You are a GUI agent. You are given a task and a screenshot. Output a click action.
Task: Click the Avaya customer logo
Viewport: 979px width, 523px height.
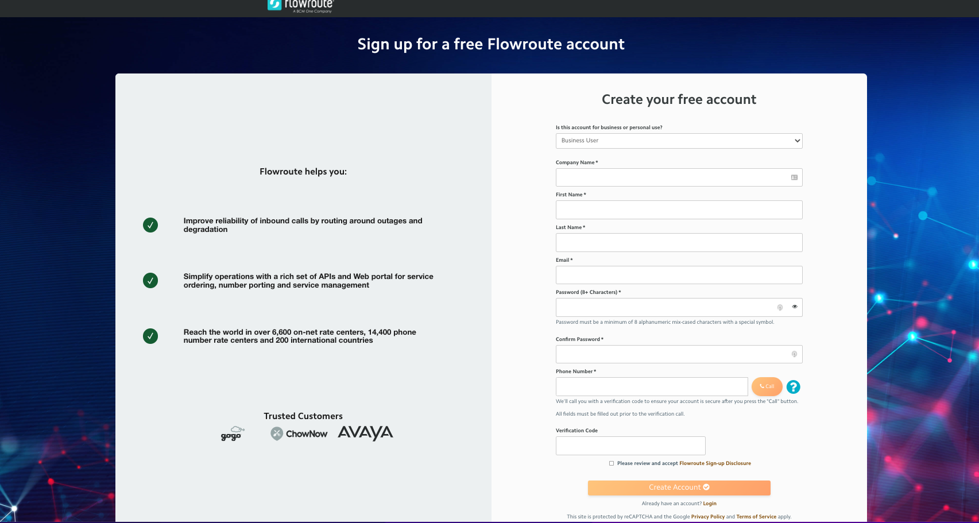365,433
